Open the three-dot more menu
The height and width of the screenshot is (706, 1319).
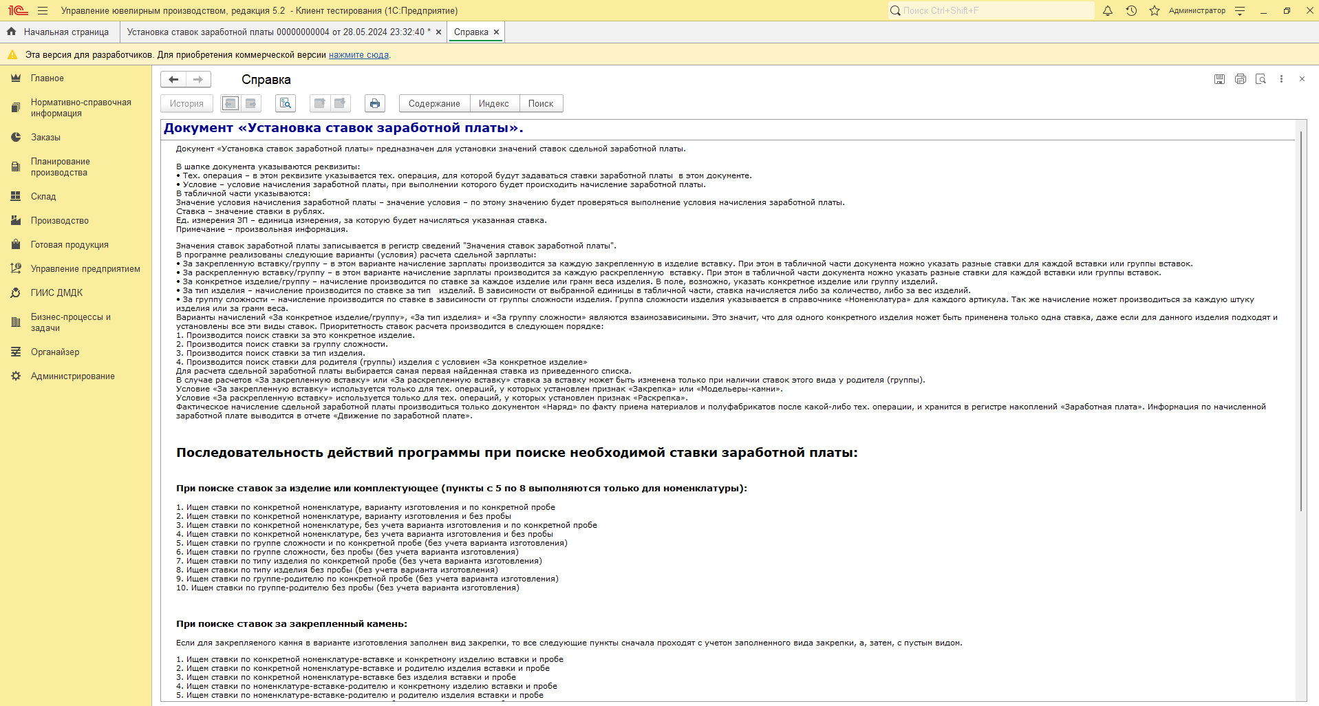[1281, 79]
